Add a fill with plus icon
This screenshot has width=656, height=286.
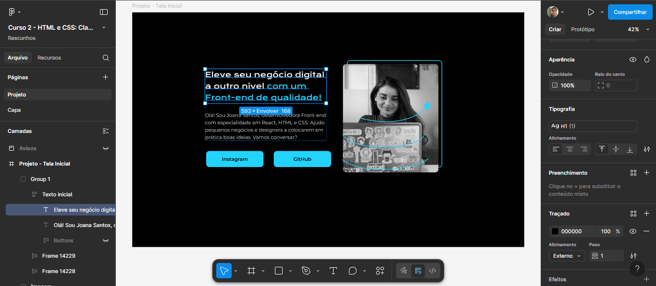pyautogui.click(x=647, y=173)
